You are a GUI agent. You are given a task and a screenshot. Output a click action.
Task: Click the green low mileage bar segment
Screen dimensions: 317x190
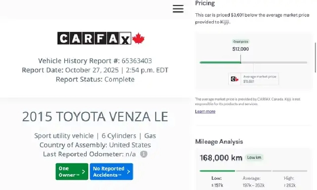[x=217, y=171]
